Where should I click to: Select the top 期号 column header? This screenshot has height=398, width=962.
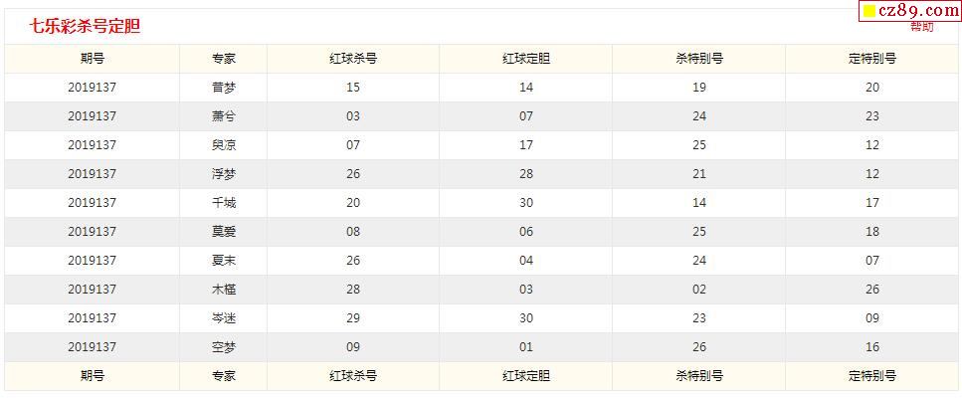93,59
